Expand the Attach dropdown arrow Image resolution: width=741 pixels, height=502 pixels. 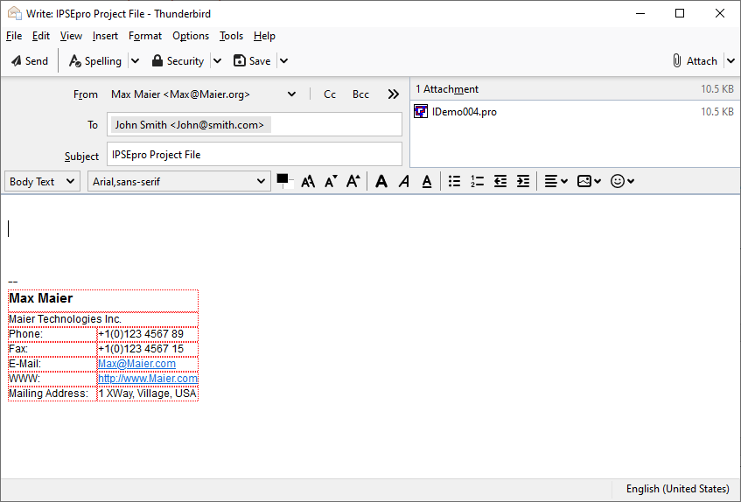(x=731, y=61)
